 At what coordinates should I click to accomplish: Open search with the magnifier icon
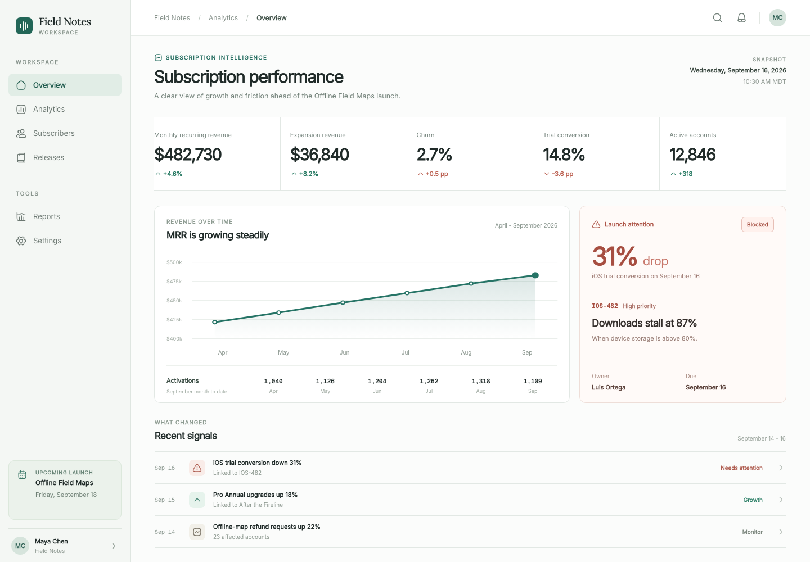(x=717, y=18)
